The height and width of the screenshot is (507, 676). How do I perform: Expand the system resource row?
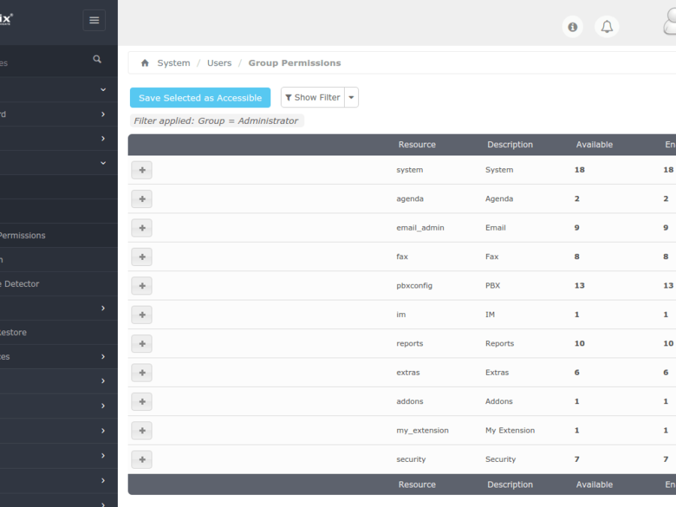click(141, 170)
